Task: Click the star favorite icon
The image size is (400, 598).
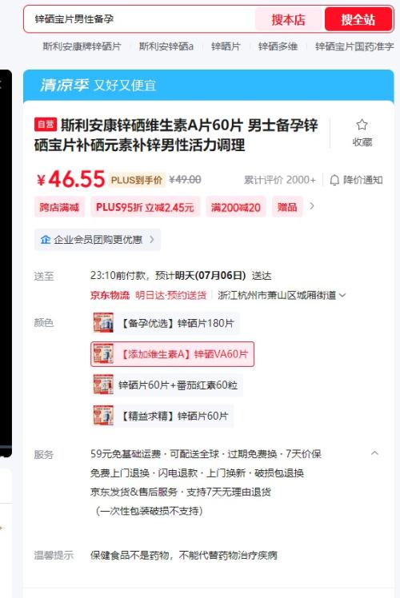Action: pyautogui.click(x=362, y=125)
